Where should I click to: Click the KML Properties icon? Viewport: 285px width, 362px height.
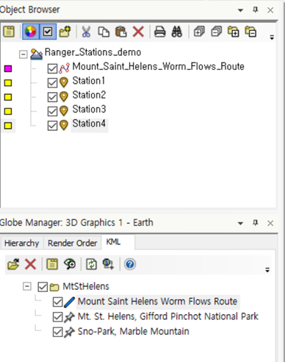coord(52,264)
